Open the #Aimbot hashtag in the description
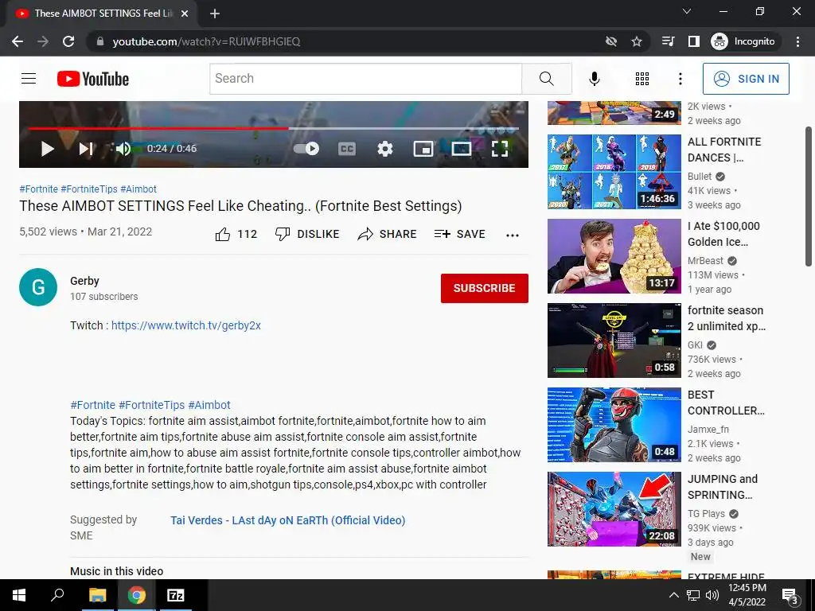Viewport: 815px width, 611px height. click(209, 405)
